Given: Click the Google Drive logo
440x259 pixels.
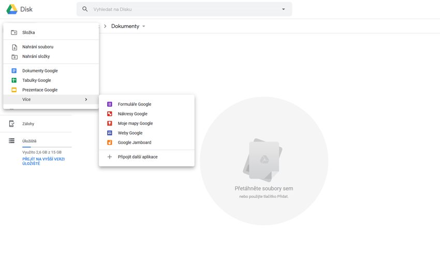Looking at the screenshot, I should [11, 9].
